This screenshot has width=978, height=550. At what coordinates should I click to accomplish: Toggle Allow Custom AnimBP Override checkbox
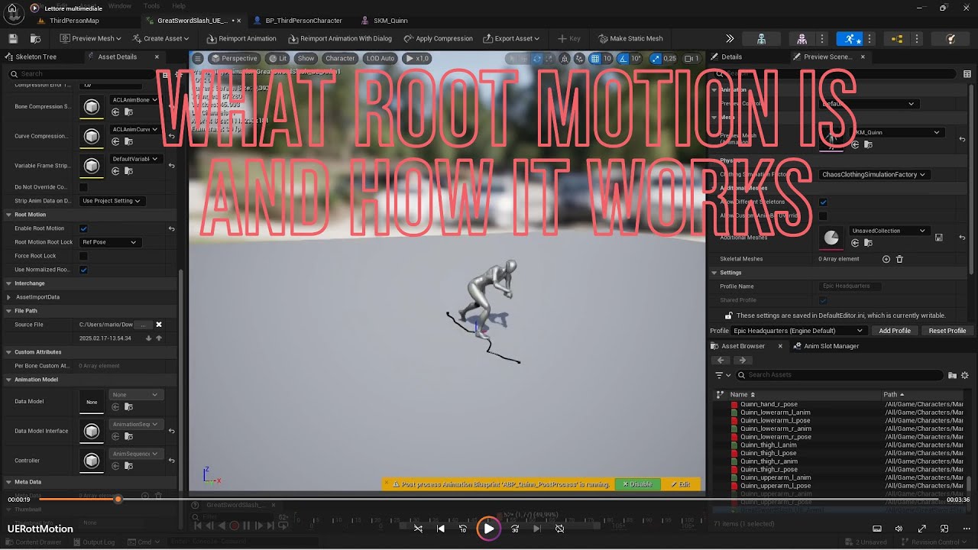(x=823, y=216)
